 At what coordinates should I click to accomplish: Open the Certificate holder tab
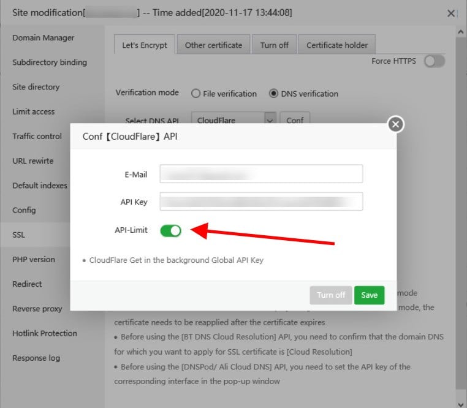click(337, 45)
